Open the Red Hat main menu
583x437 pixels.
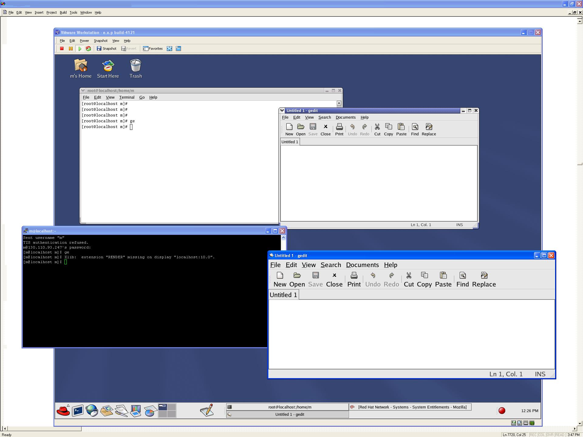[63, 411]
